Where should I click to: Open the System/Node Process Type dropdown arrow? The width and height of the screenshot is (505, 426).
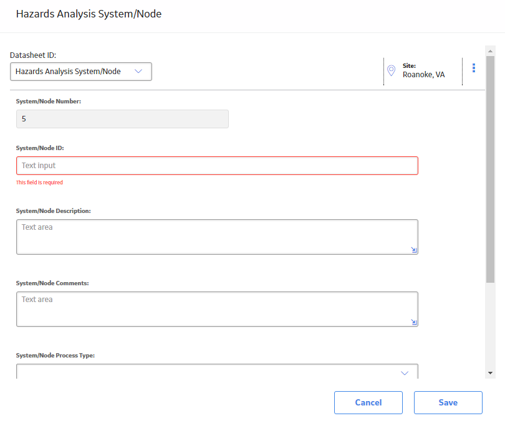pos(405,373)
